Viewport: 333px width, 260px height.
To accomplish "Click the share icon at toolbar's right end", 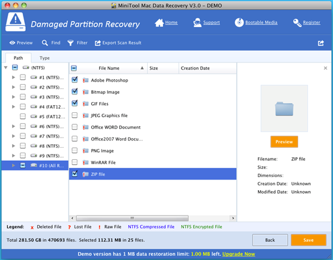I will (321, 43).
